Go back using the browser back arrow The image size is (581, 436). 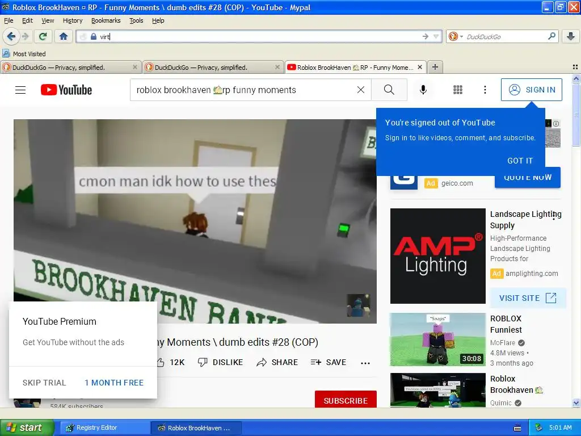[11, 36]
